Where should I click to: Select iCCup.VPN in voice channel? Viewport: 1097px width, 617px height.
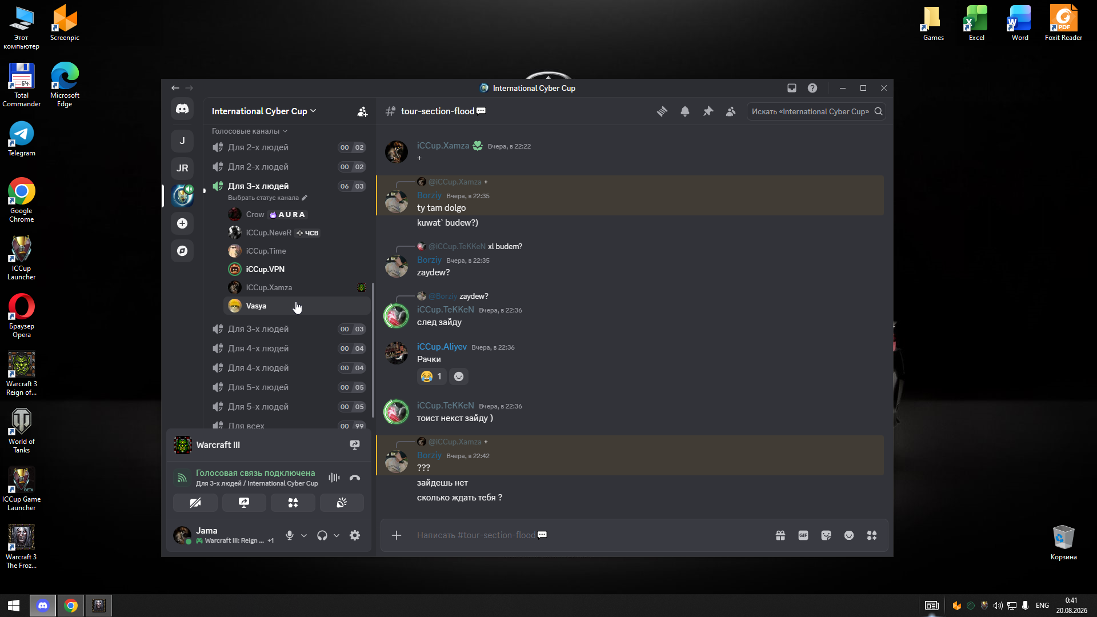point(297,269)
